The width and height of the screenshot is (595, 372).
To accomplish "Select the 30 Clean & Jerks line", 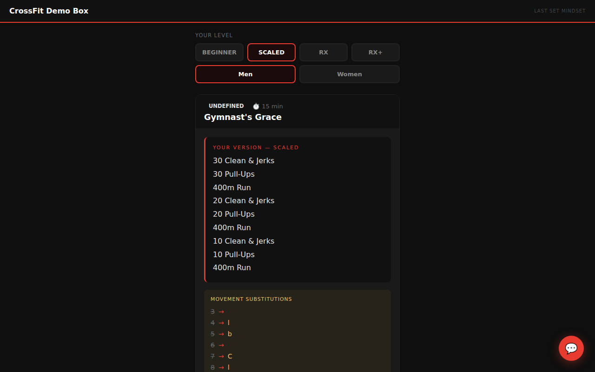I will (x=244, y=161).
